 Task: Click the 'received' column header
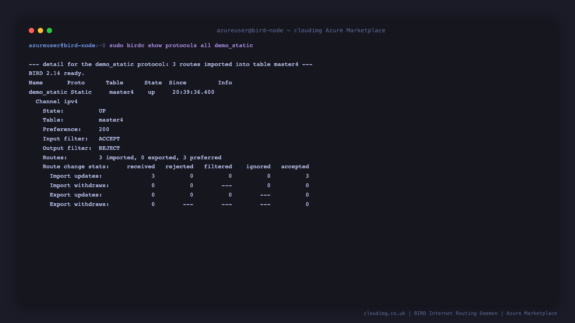coord(141,166)
